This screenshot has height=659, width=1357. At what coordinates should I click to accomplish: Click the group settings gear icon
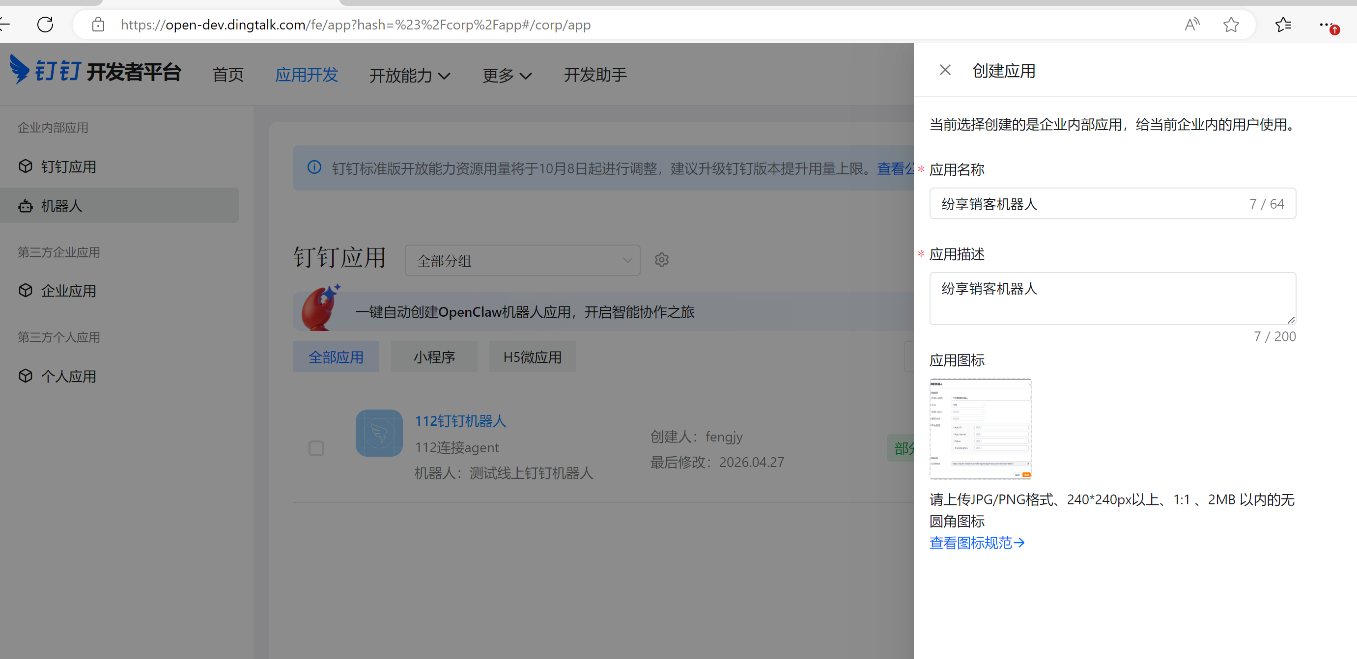[x=662, y=259]
